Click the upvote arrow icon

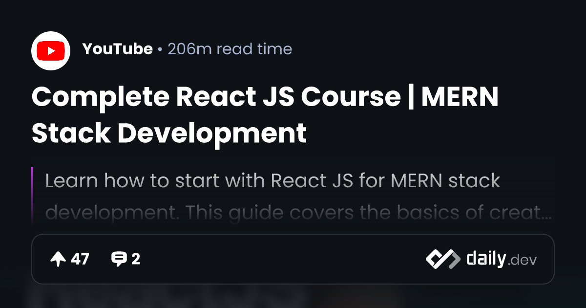click(58, 259)
